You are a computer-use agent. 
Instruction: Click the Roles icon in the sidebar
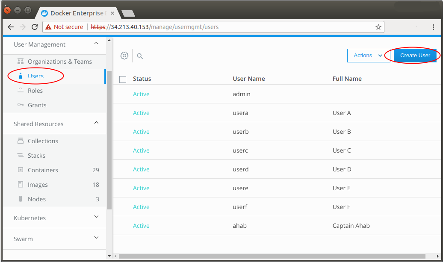tap(20, 91)
